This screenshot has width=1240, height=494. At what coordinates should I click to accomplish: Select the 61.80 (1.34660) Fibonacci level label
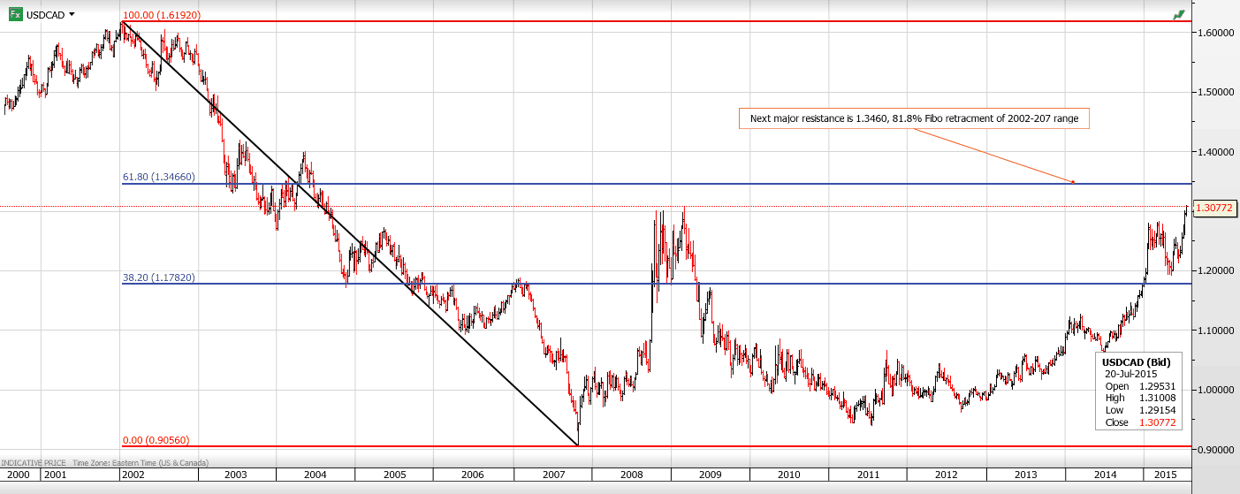point(158,178)
